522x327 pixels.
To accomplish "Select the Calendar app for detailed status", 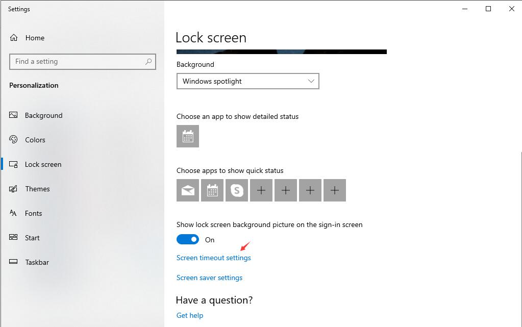I will [188, 136].
